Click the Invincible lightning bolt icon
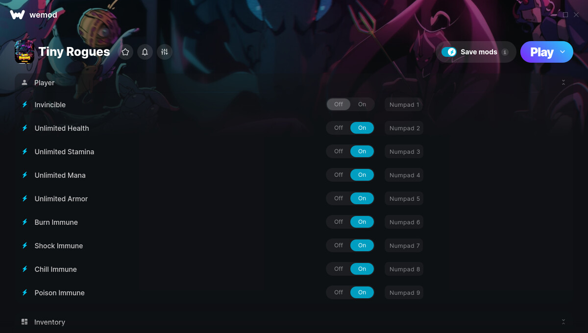 [24, 104]
